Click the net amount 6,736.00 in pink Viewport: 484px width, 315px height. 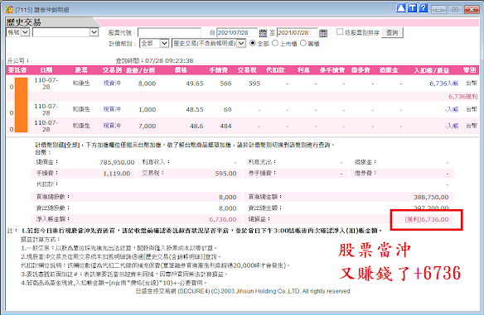coord(223,220)
